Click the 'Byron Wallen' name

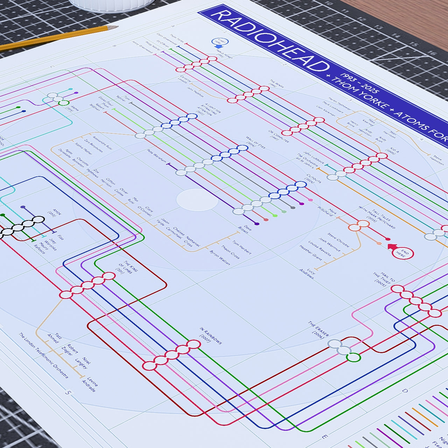point(219,257)
